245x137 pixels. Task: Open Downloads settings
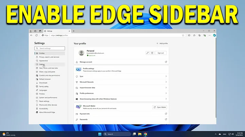coord(50,83)
